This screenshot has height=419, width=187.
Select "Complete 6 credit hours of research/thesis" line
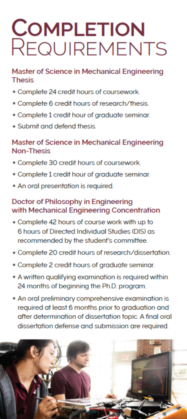pyautogui.click(x=79, y=104)
